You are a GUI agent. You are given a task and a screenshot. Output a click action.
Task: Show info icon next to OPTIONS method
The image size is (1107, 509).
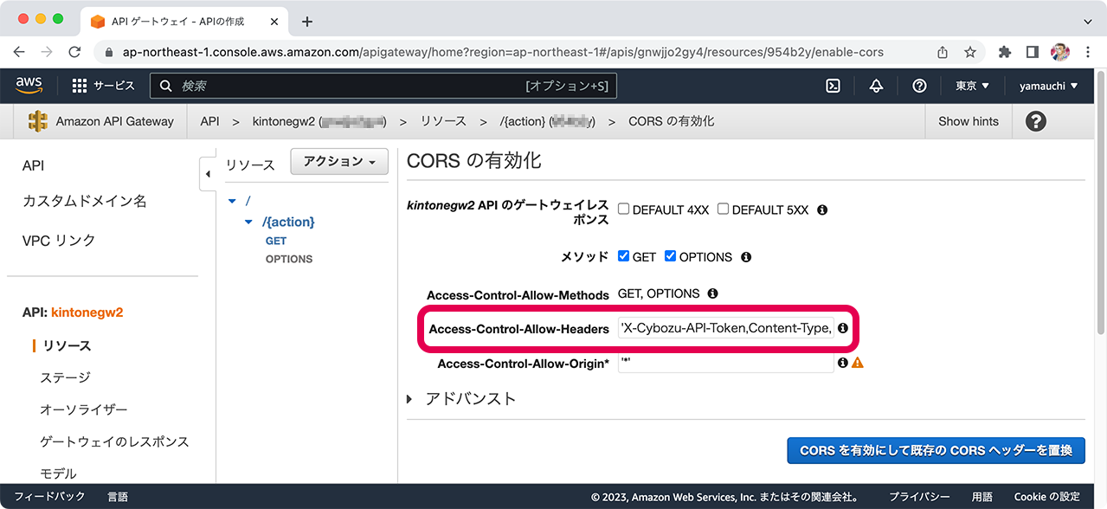746,257
